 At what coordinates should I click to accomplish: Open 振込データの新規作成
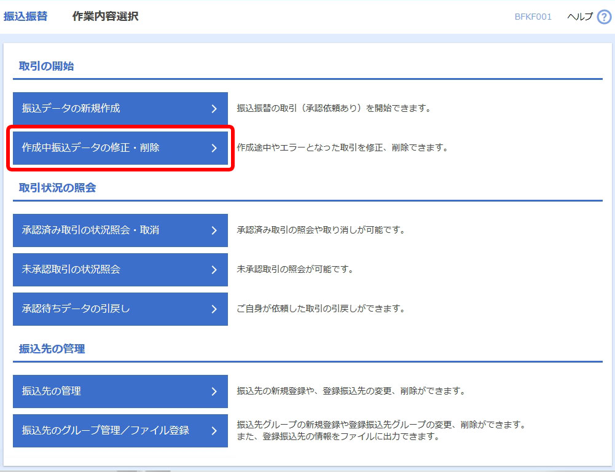coord(120,109)
